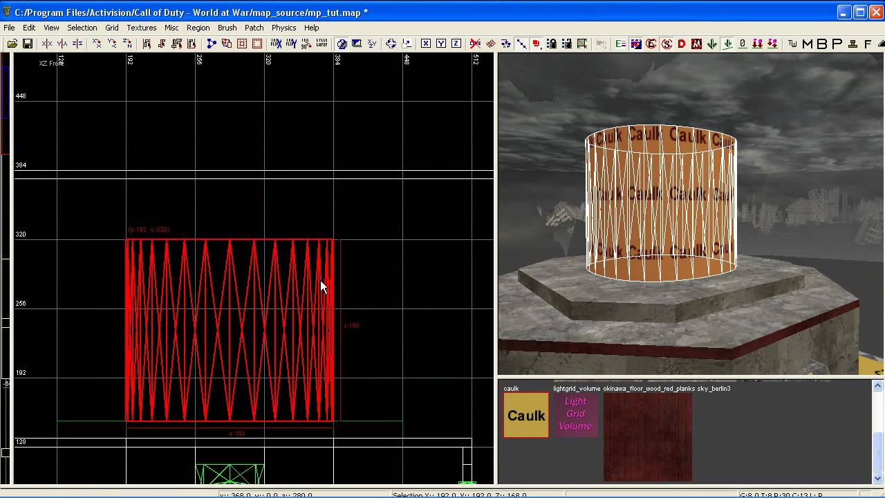Click the large F toolbar letter
This screenshot has width=885, height=498.
pyautogui.click(x=868, y=44)
